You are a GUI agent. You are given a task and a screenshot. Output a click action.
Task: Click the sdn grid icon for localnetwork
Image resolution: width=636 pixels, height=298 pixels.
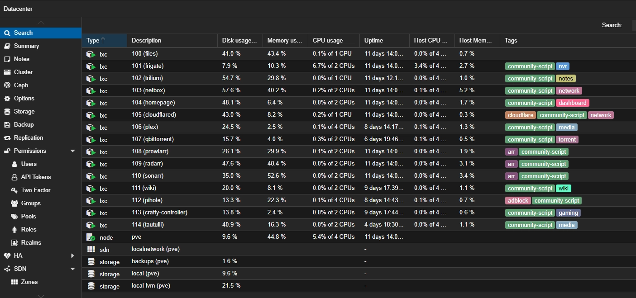(91, 249)
